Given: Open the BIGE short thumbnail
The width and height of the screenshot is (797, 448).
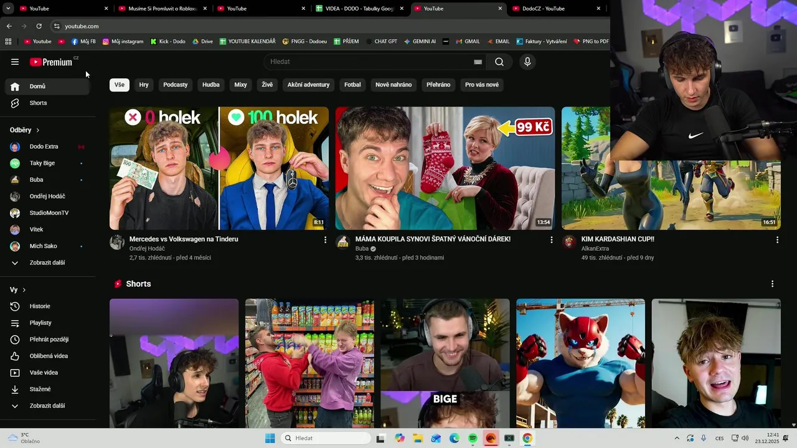Looking at the screenshot, I should click(x=445, y=363).
